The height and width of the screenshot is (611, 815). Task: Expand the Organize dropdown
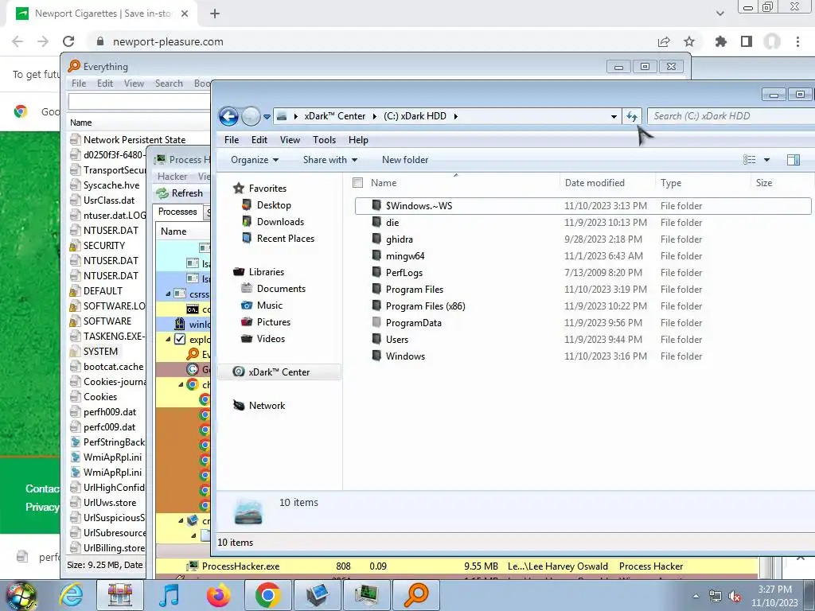[x=254, y=160]
